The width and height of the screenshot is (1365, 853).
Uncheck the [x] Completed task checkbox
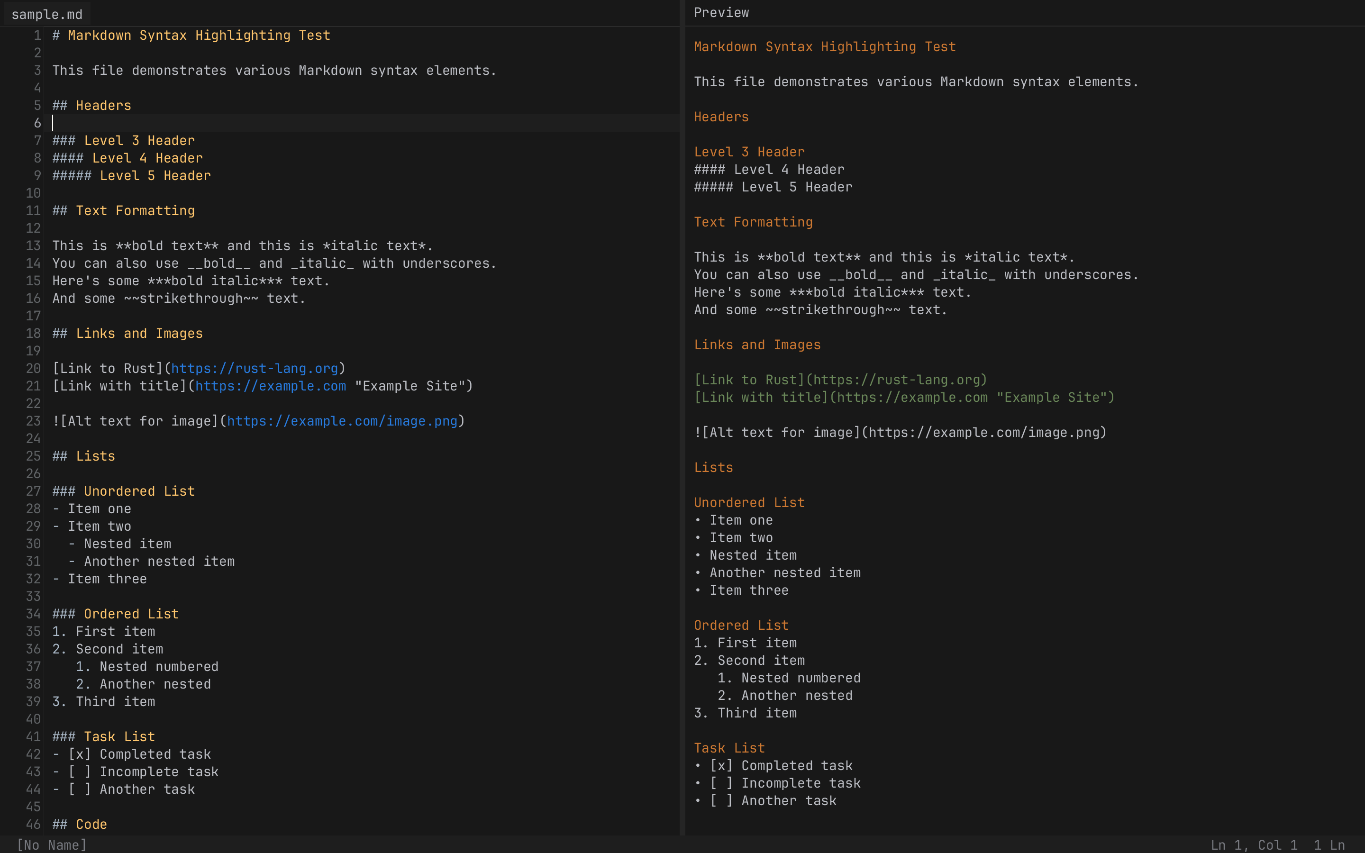pyautogui.click(x=81, y=753)
